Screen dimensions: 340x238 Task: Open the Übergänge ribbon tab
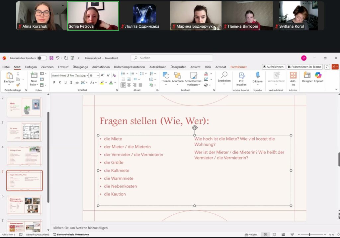[80, 67]
